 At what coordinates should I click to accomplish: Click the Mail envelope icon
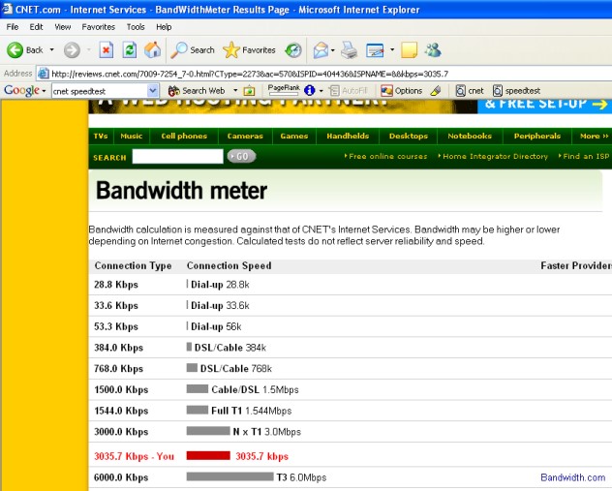(x=321, y=50)
